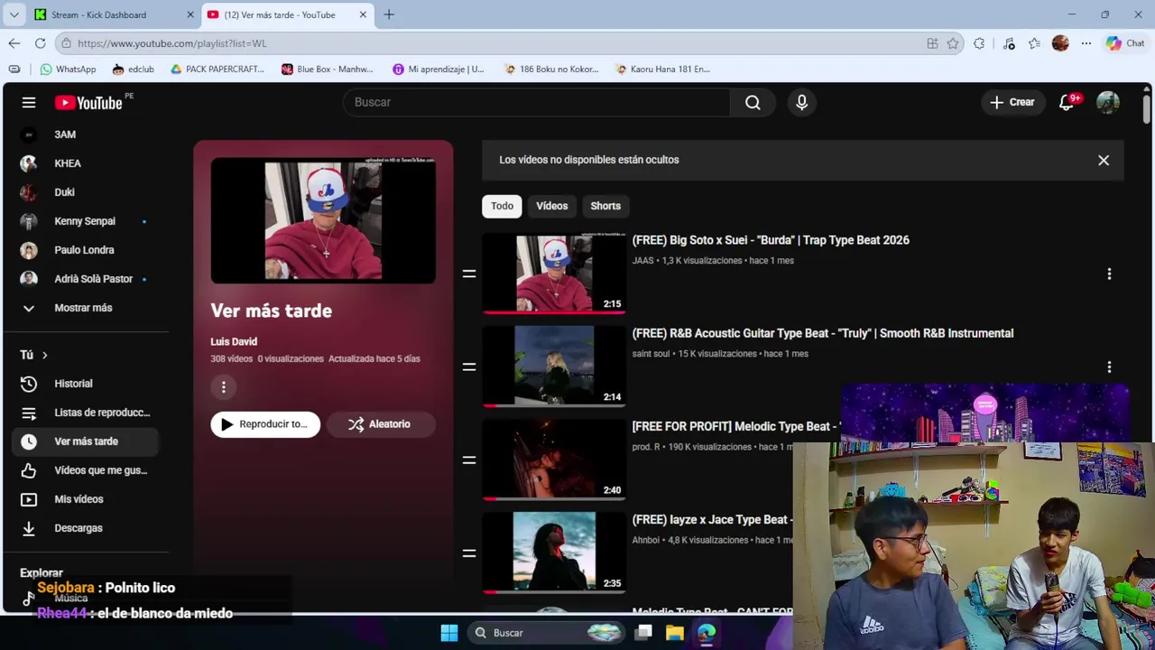This screenshot has height=650, width=1155.
Task: Open the Burda Trap Type Beat title
Action: [771, 240]
